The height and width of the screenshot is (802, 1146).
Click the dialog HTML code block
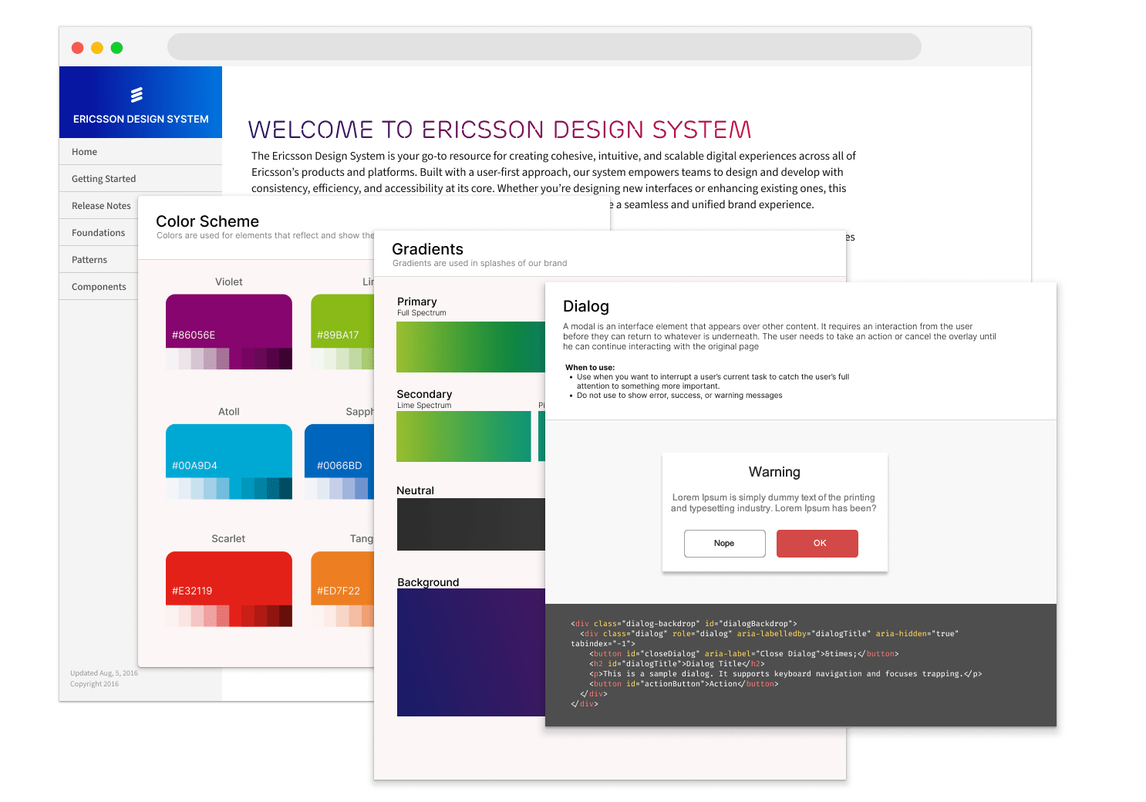click(x=801, y=665)
